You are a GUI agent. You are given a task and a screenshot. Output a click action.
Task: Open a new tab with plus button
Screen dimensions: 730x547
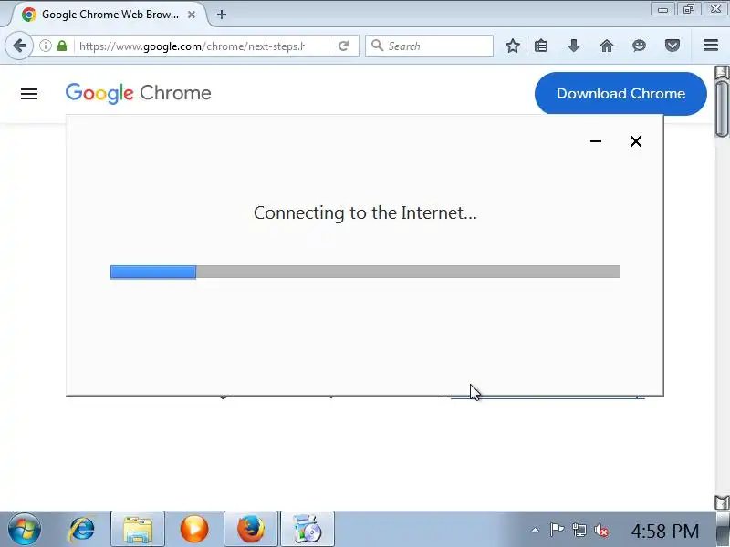pos(222,15)
